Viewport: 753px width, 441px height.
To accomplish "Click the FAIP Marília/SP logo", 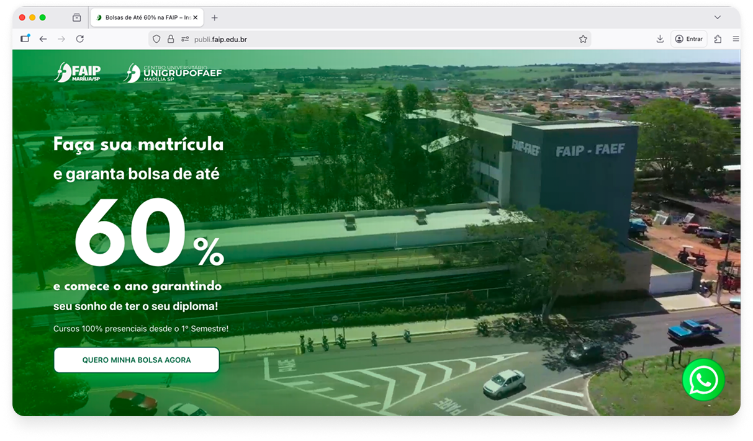I will click(78, 73).
